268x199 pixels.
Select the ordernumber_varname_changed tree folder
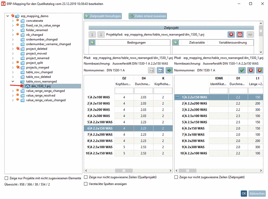pyautogui.click(x=48, y=44)
